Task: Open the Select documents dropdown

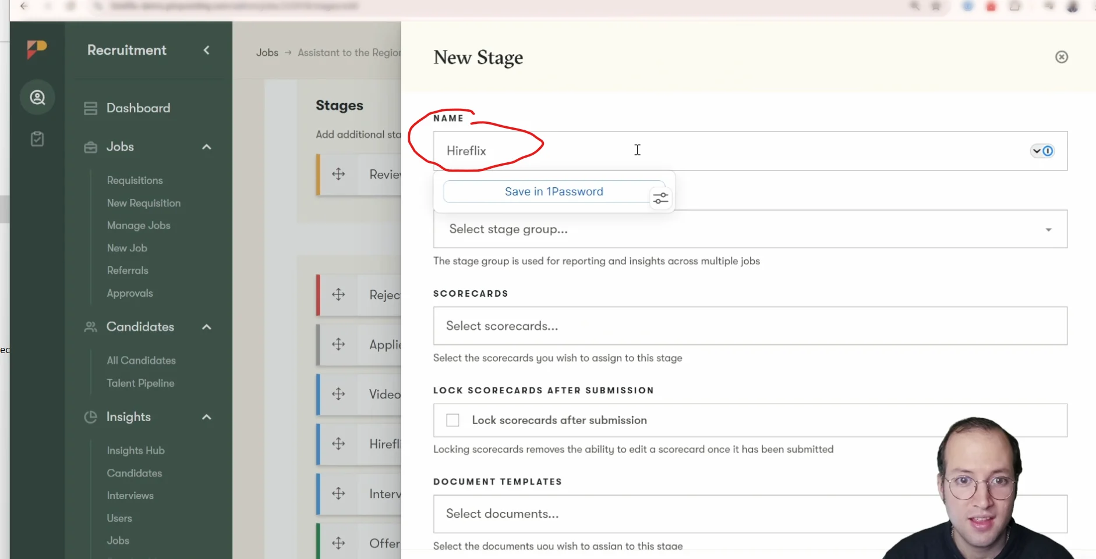Action: 750,514
